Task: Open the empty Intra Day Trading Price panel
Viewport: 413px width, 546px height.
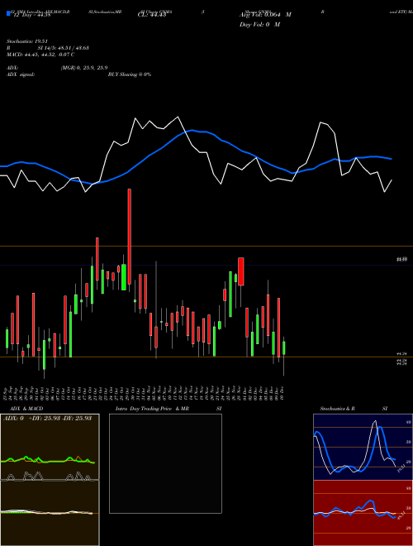Action: (165, 463)
